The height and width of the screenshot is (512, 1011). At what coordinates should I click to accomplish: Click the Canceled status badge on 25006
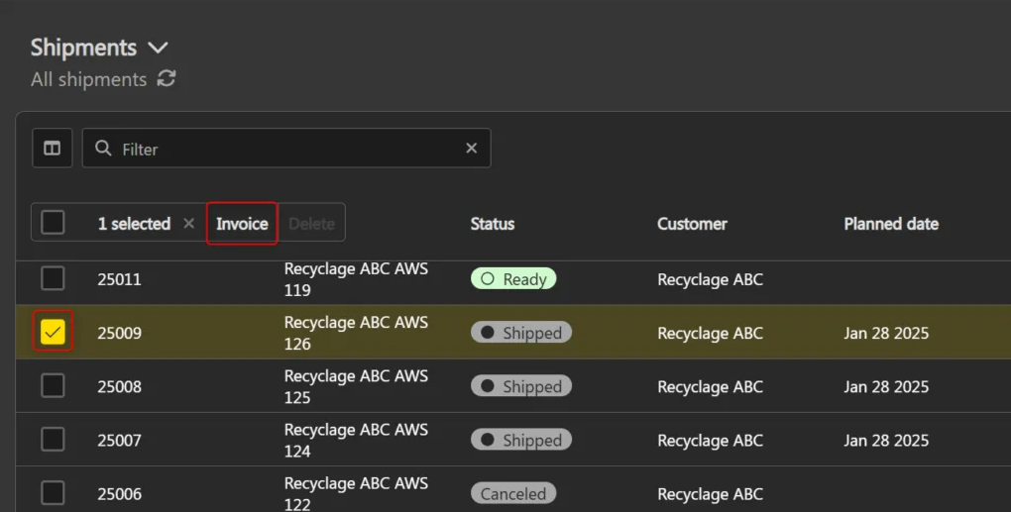pyautogui.click(x=513, y=493)
